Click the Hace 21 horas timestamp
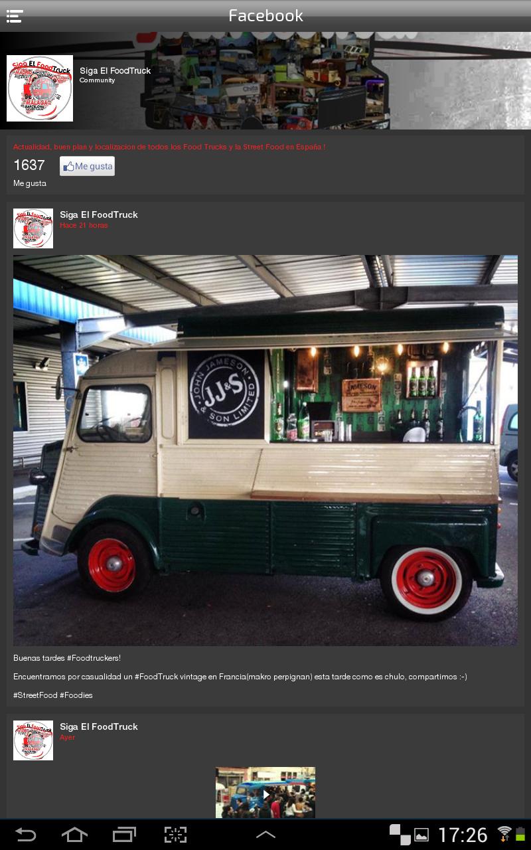 click(84, 225)
